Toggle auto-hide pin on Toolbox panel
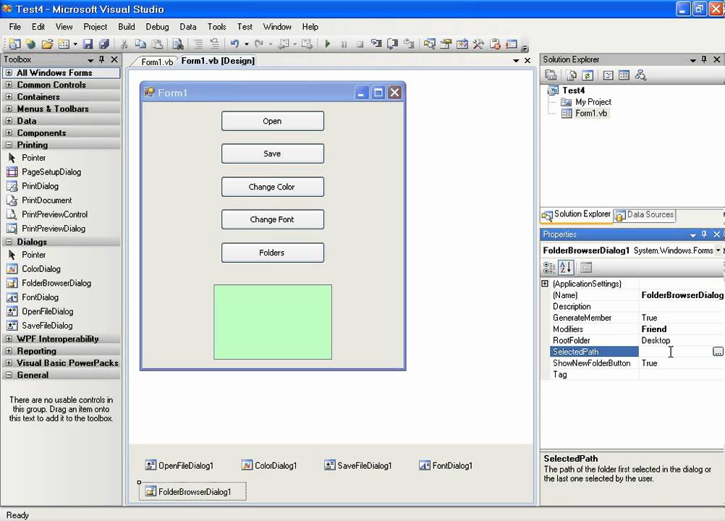Screen dimensions: 725x521 (x=102, y=59)
